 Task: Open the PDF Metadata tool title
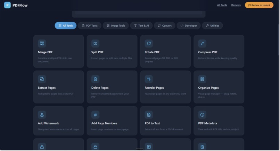click(207, 123)
